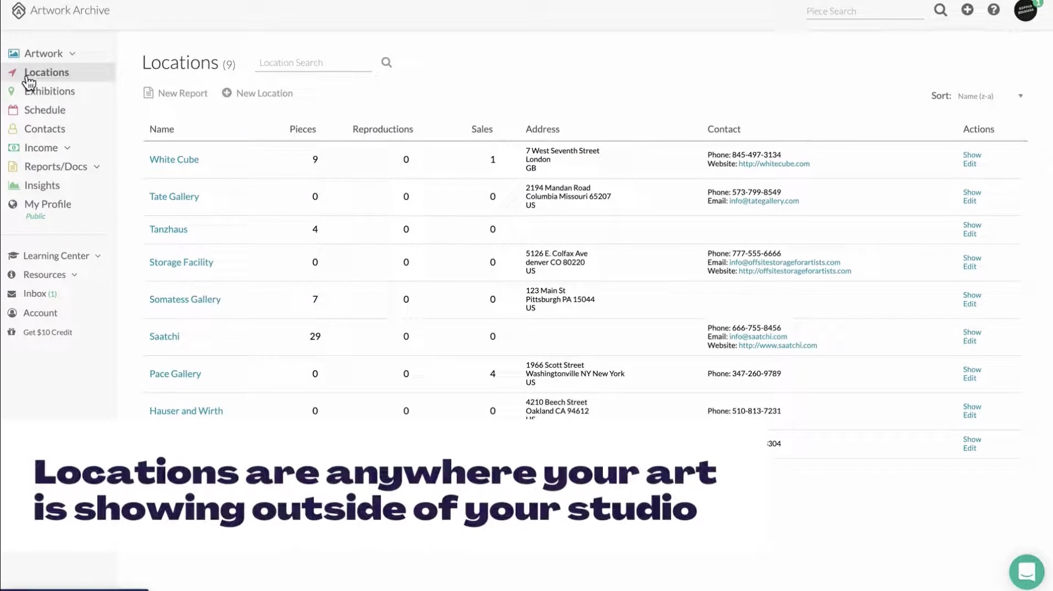Click Edit for Tate Gallery row

pyautogui.click(x=970, y=201)
